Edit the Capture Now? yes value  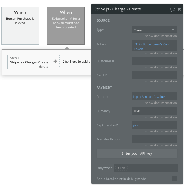(155, 125)
